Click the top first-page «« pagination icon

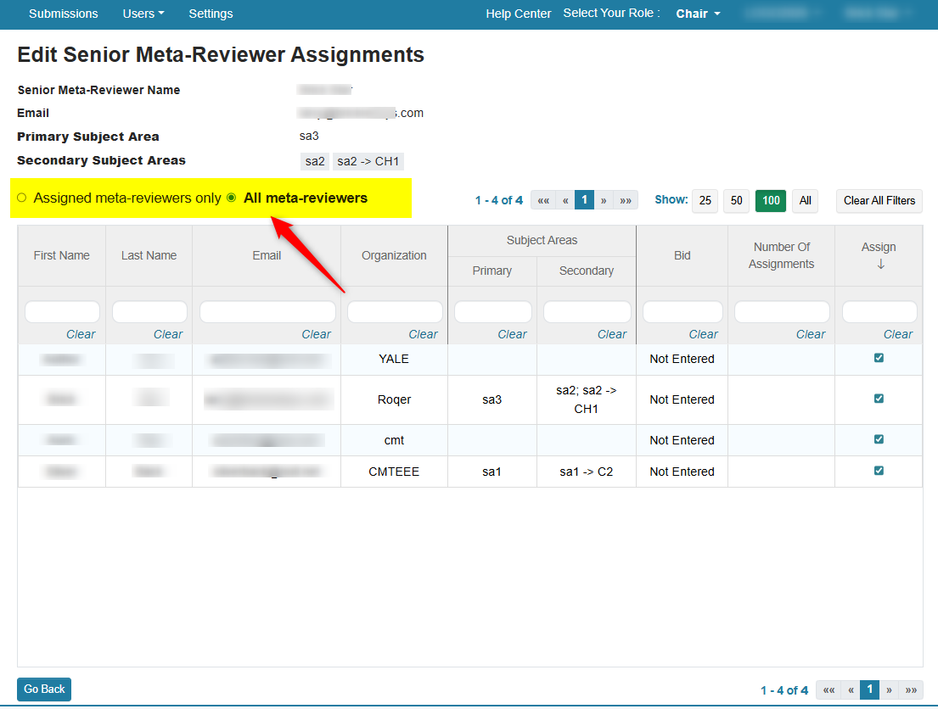[543, 201]
